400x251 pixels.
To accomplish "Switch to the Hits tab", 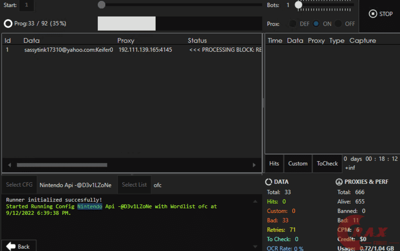I will (274, 163).
